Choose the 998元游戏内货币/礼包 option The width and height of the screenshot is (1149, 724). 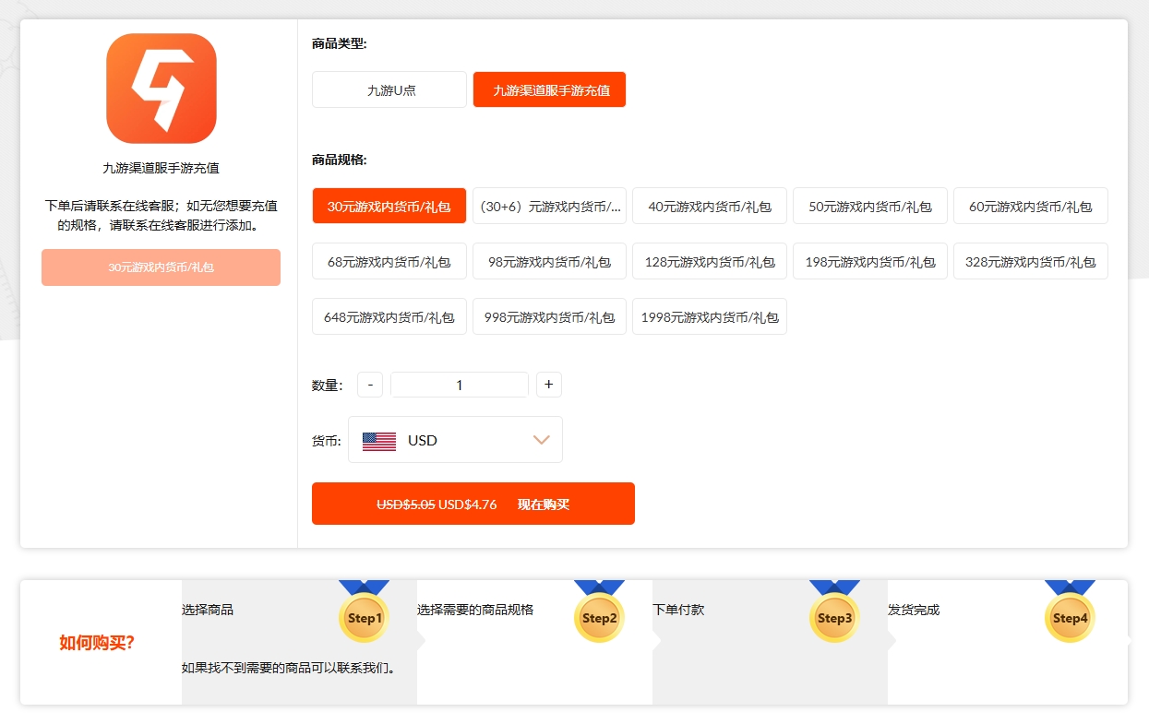550,316
